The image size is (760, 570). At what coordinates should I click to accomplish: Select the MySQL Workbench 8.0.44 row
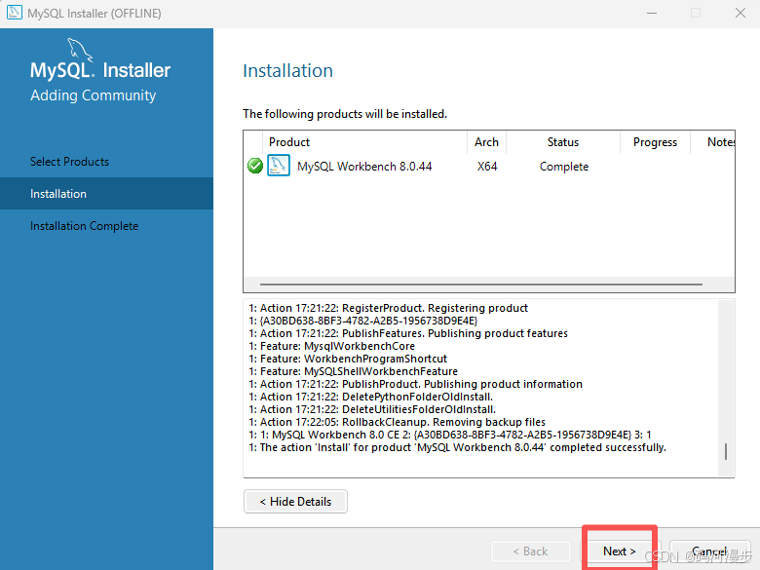tap(489, 166)
